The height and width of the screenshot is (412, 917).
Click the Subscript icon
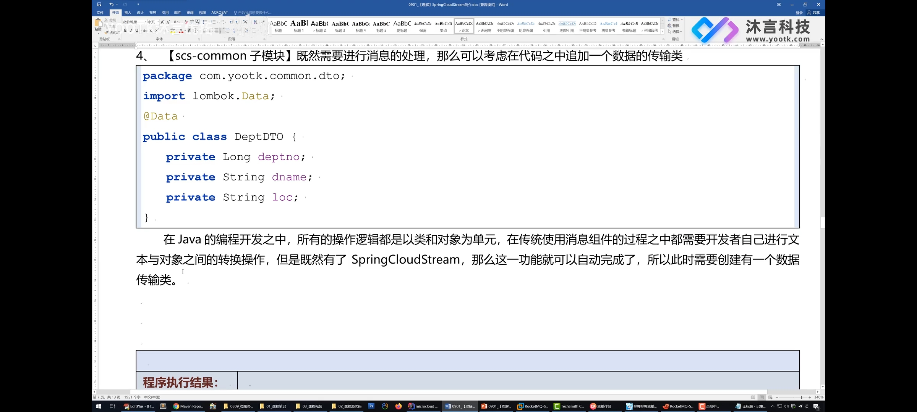tap(151, 31)
